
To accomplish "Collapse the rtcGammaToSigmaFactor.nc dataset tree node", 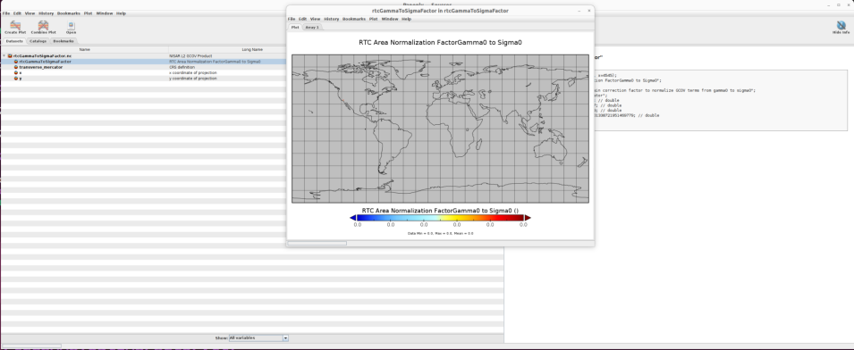I will (x=4, y=56).
